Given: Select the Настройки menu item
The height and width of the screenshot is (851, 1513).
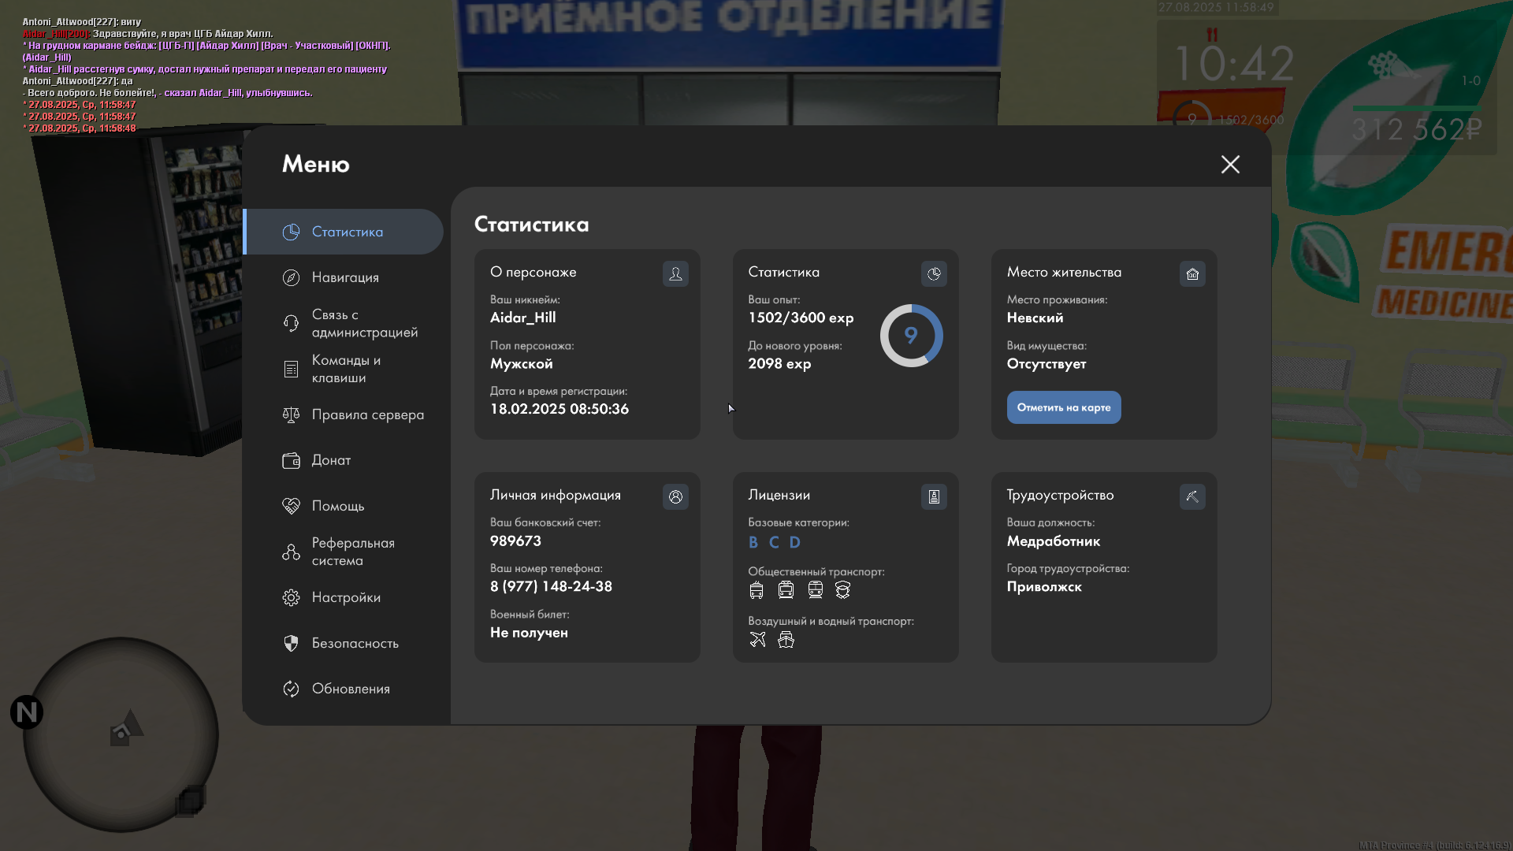Looking at the screenshot, I should 346,597.
